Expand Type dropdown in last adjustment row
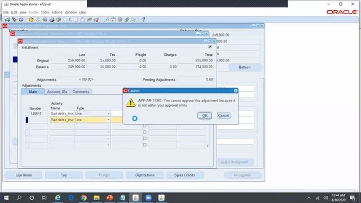 point(108,145)
